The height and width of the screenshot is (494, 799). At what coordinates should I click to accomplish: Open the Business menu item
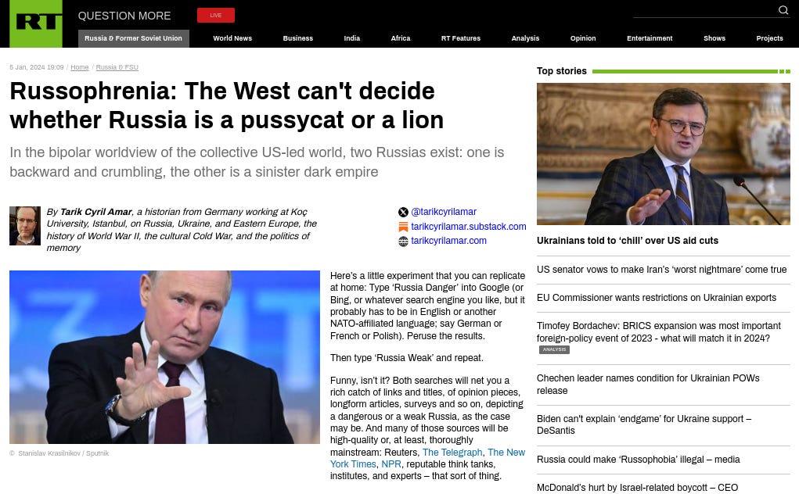pyautogui.click(x=298, y=38)
